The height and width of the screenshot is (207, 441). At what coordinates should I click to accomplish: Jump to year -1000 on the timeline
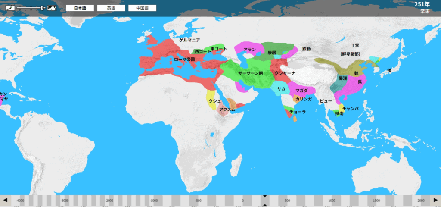click(x=154, y=201)
